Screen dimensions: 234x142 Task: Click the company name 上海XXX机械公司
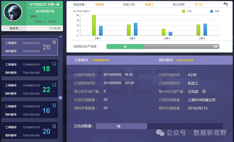pyautogui.click(x=202, y=100)
